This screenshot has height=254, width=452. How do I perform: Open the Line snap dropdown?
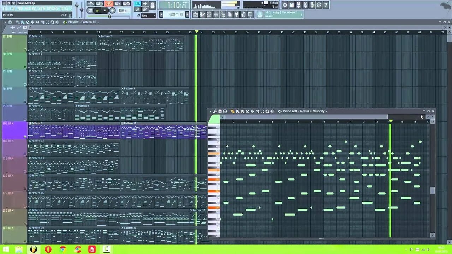(x=148, y=15)
